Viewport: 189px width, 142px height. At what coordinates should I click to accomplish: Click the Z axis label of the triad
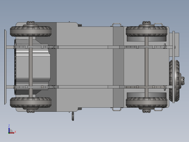9,126
